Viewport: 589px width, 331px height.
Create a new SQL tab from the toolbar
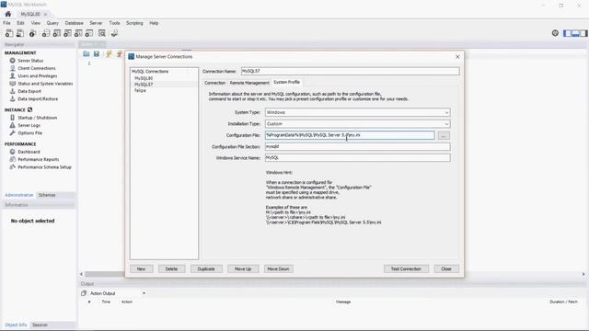tap(9, 33)
